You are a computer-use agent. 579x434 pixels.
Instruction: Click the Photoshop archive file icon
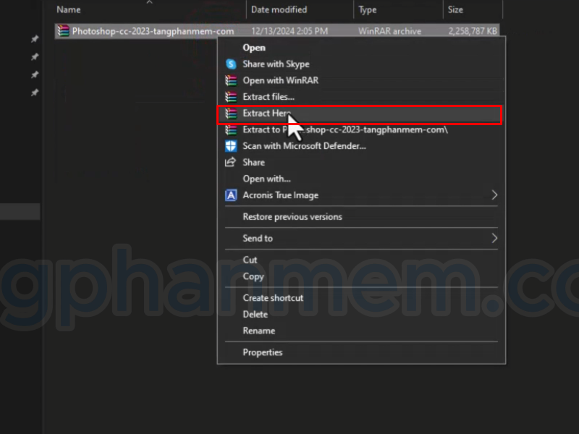coord(64,31)
